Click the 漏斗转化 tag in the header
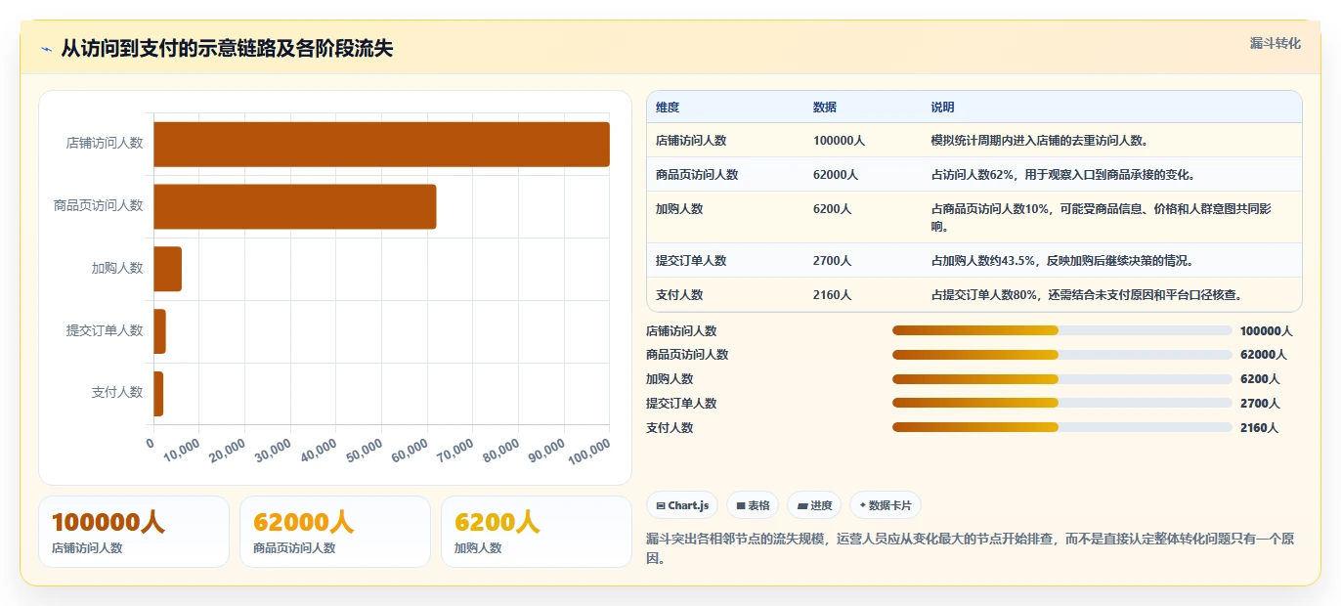 click(x=1275, y=43)
